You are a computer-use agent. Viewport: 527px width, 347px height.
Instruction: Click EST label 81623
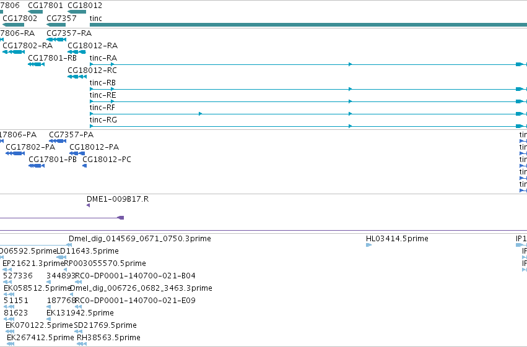pos(16,314)
